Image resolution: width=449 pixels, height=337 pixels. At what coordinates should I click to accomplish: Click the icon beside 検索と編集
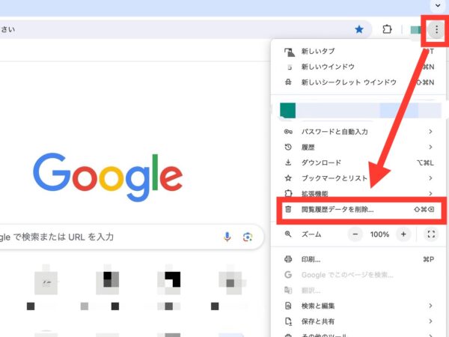pyautogui.click(x=288, y=306)
